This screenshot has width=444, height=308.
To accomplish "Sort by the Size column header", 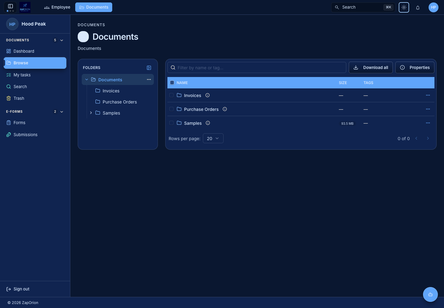I will click(343, 83).
